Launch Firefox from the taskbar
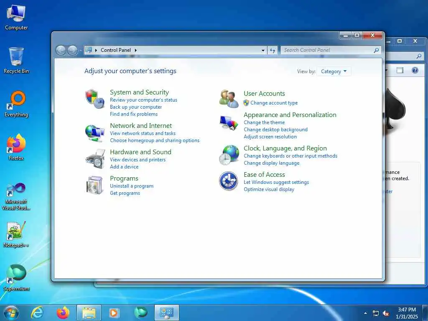Image resolution: width=428 pixels, height=321 pixels. pos(63,313)
